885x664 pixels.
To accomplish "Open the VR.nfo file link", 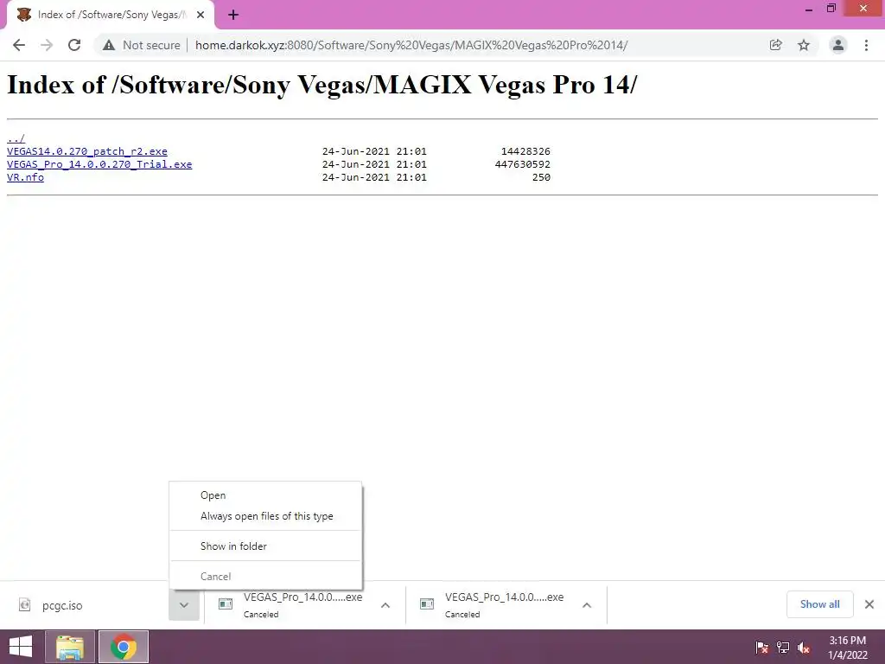I will (25, 177).
